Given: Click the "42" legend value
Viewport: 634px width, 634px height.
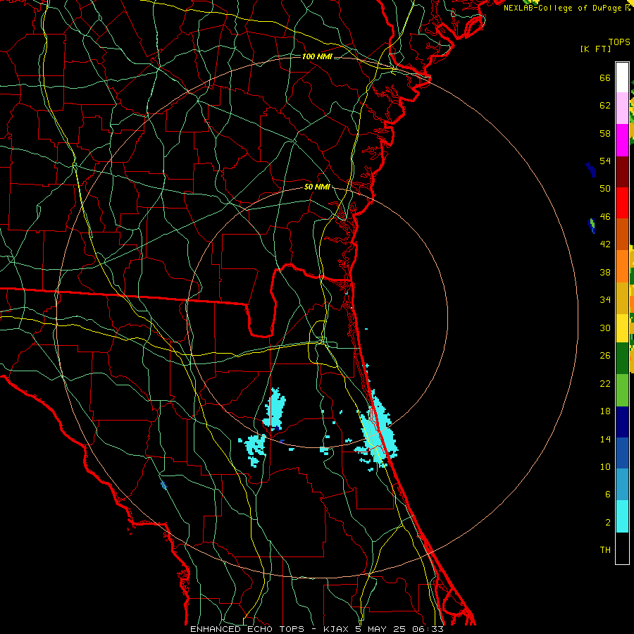Looking at the screenshot, I should (605, 244).
